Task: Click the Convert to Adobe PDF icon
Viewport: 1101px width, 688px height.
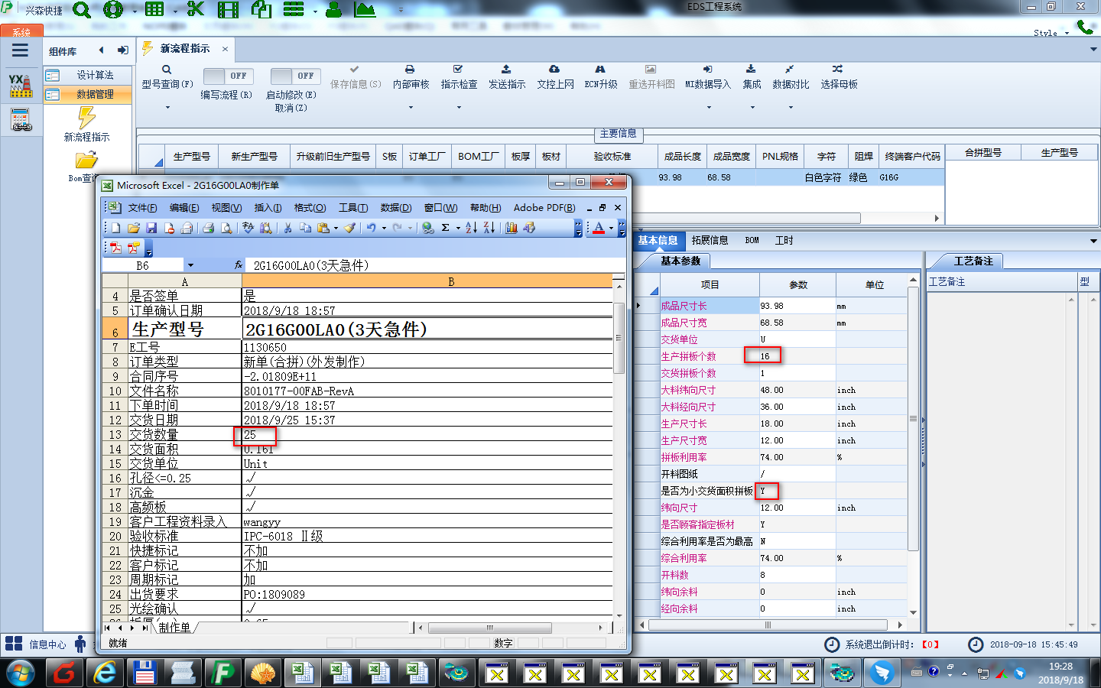Action: click(x=115, y=248)
